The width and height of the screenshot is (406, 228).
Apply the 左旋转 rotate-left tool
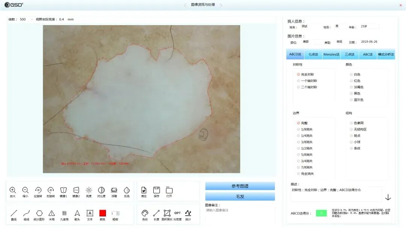click(x=38, y=191)
